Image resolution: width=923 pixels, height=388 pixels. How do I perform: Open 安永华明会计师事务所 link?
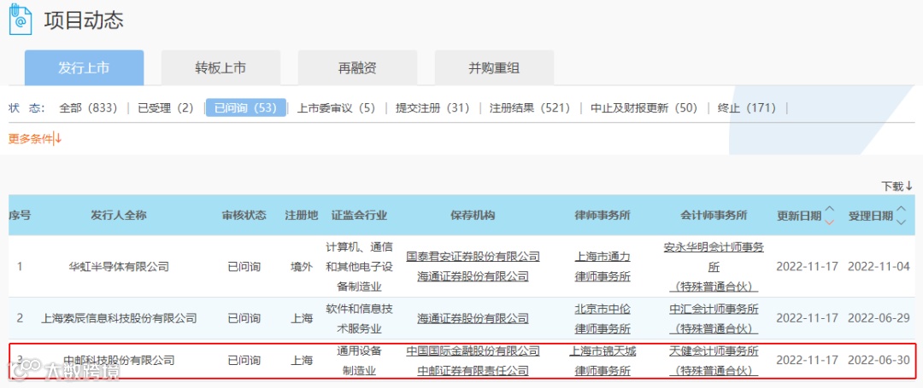pyautogui.click(x=714, y=267)
